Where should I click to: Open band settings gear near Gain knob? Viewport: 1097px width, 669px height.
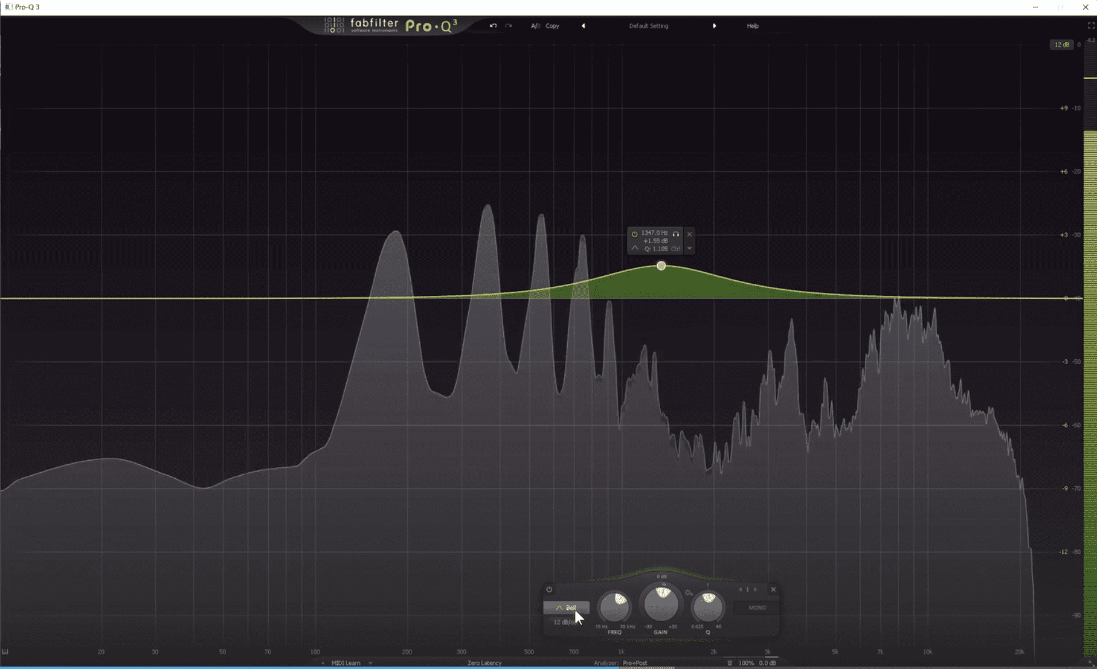(x=688, y=593)
